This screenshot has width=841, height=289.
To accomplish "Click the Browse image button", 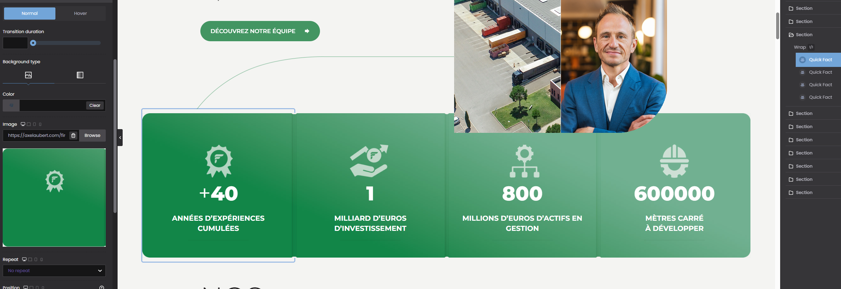I will click(x=92, y=136).
